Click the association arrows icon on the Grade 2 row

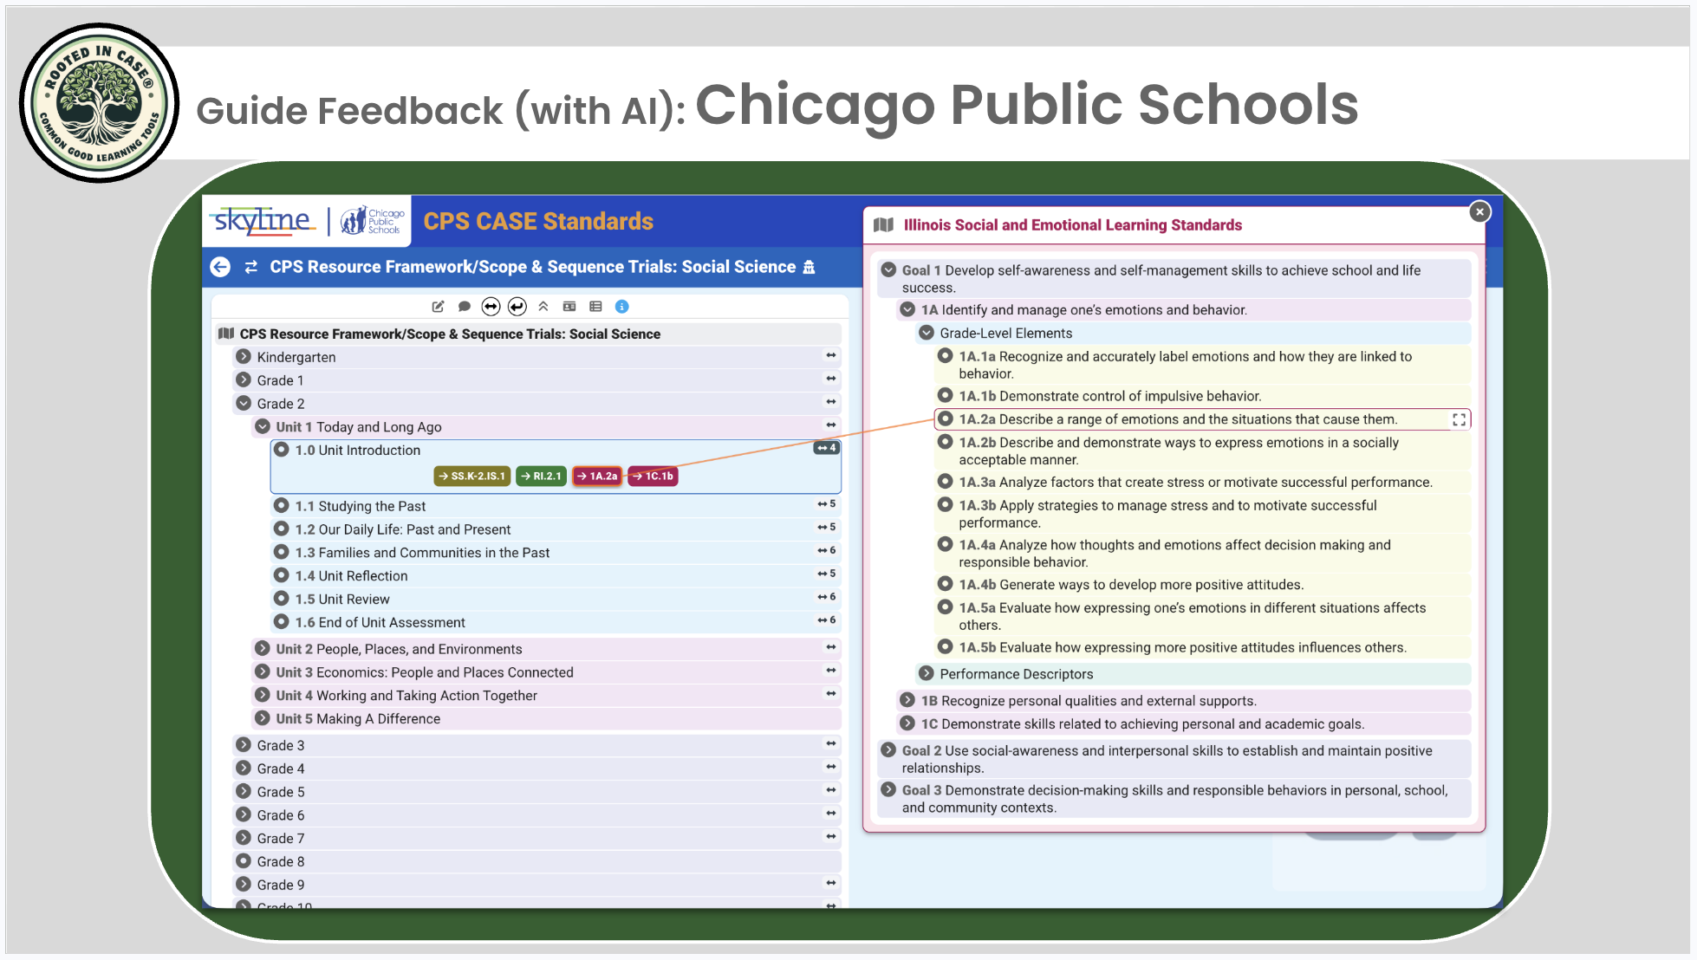pos(831,402)
